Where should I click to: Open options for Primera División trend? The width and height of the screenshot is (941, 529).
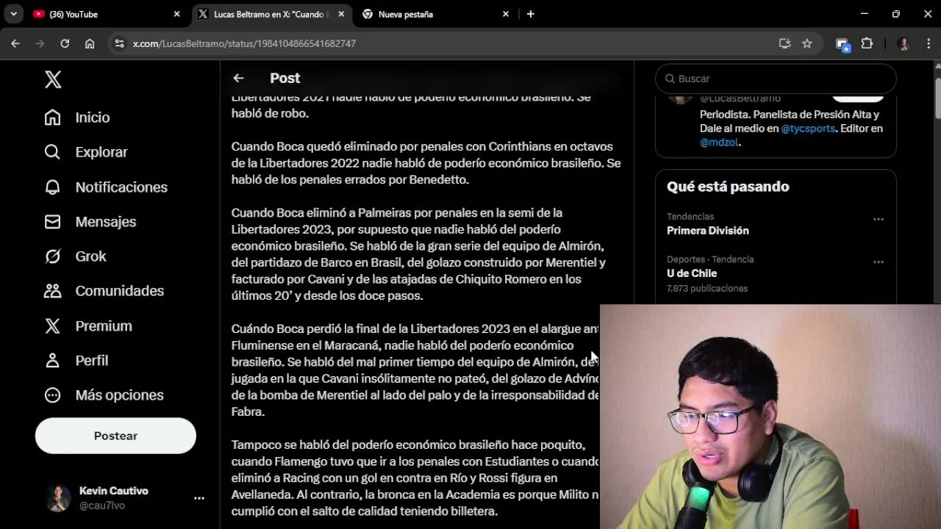[878, 219]
